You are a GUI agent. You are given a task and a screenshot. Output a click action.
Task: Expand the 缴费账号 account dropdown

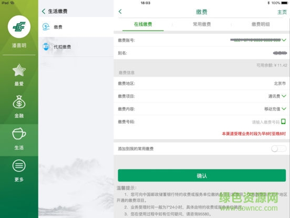pos(284,40)
